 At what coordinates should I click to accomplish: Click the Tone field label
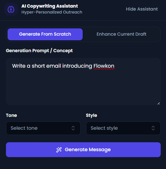click(12, 115)
